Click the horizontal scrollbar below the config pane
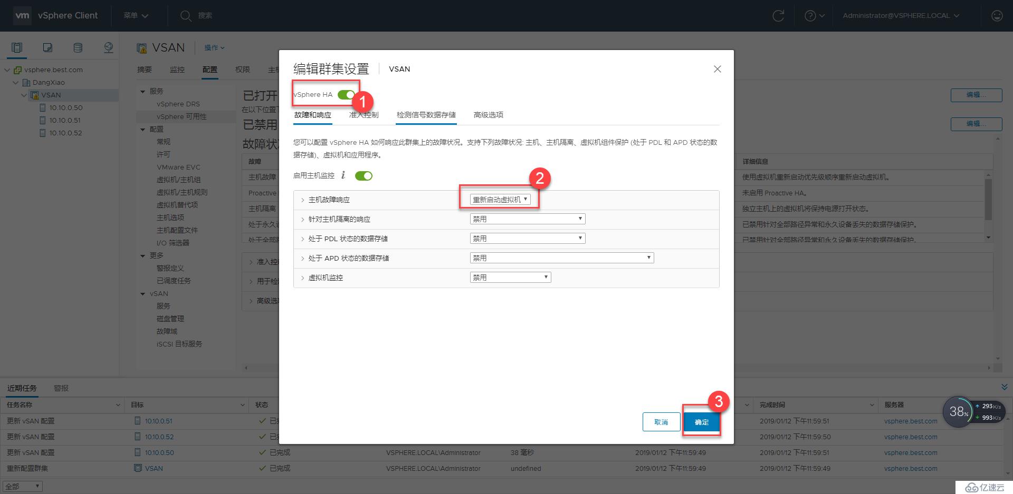1013x494 pixels. 617,368
